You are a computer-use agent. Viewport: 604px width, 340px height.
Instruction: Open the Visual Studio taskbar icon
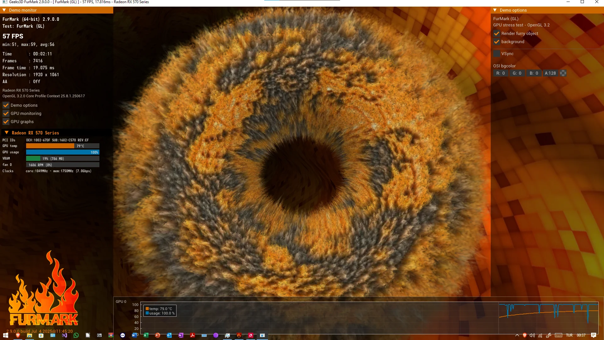64,335
